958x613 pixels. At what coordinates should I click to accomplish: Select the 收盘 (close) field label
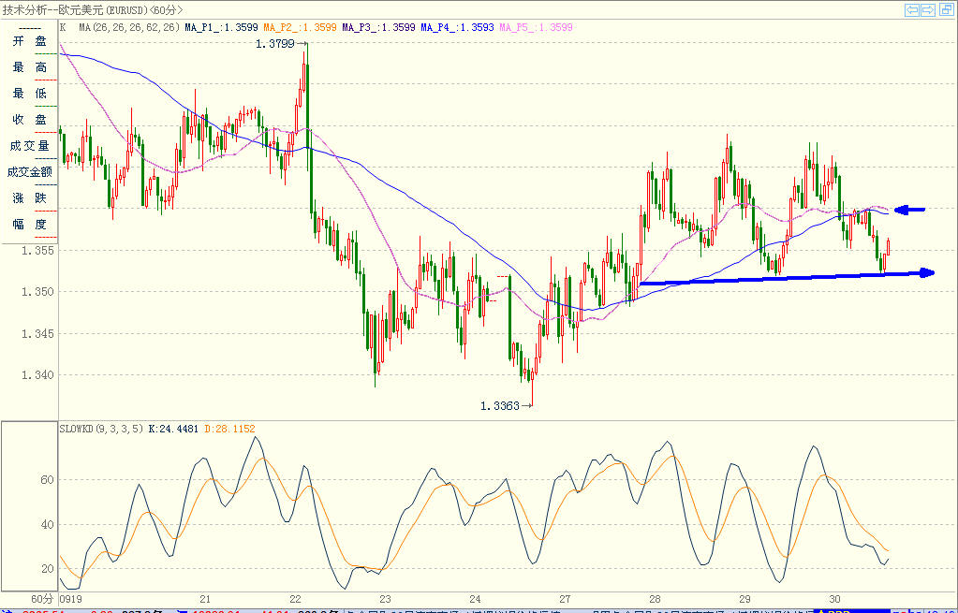(x=29, y=120)
